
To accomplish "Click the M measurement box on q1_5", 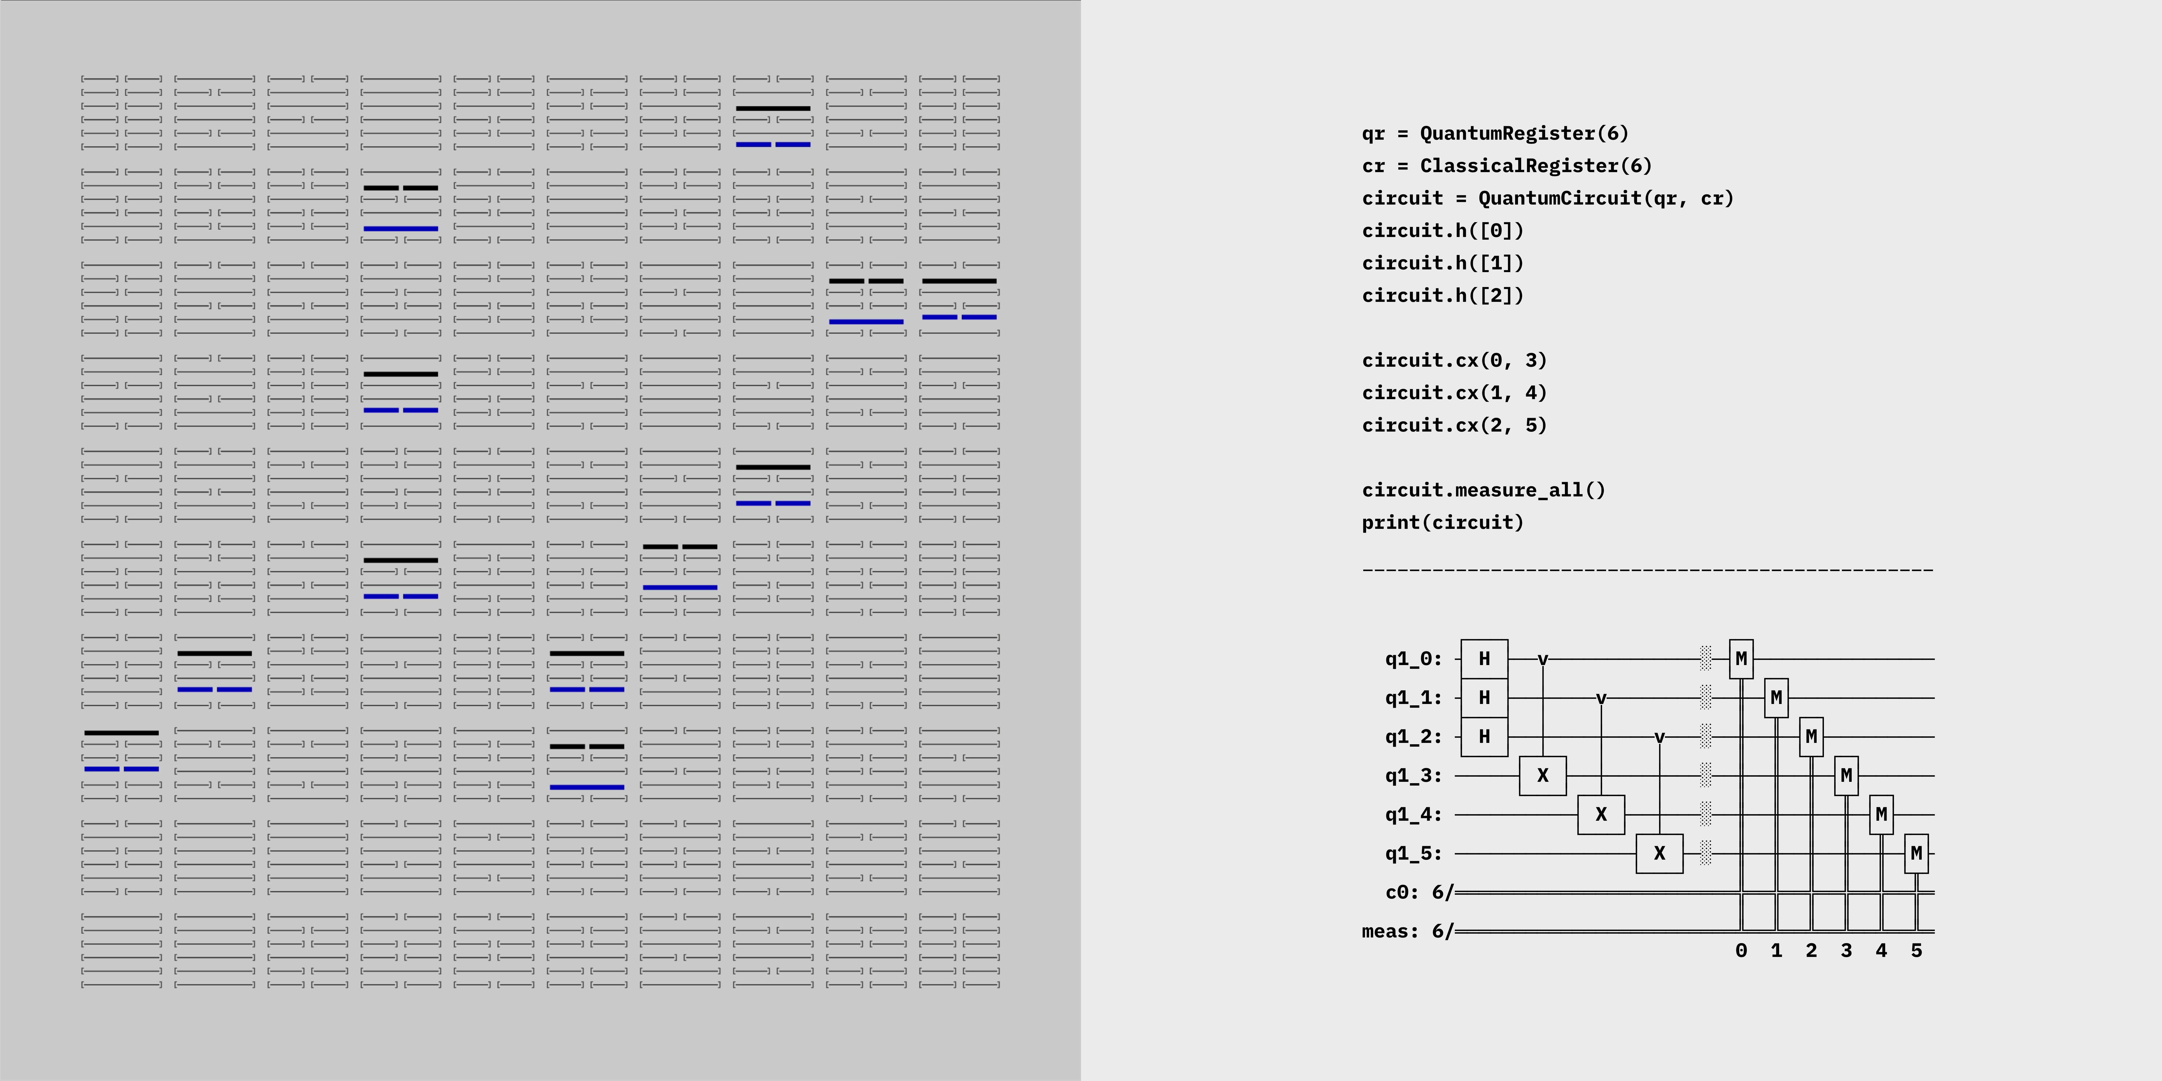I will pyautogui.click(x=1916, y=853).
